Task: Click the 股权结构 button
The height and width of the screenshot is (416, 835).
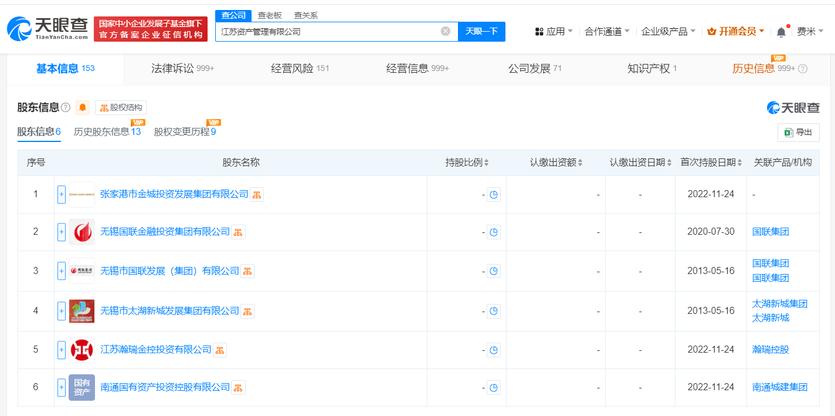Action: 121,107
